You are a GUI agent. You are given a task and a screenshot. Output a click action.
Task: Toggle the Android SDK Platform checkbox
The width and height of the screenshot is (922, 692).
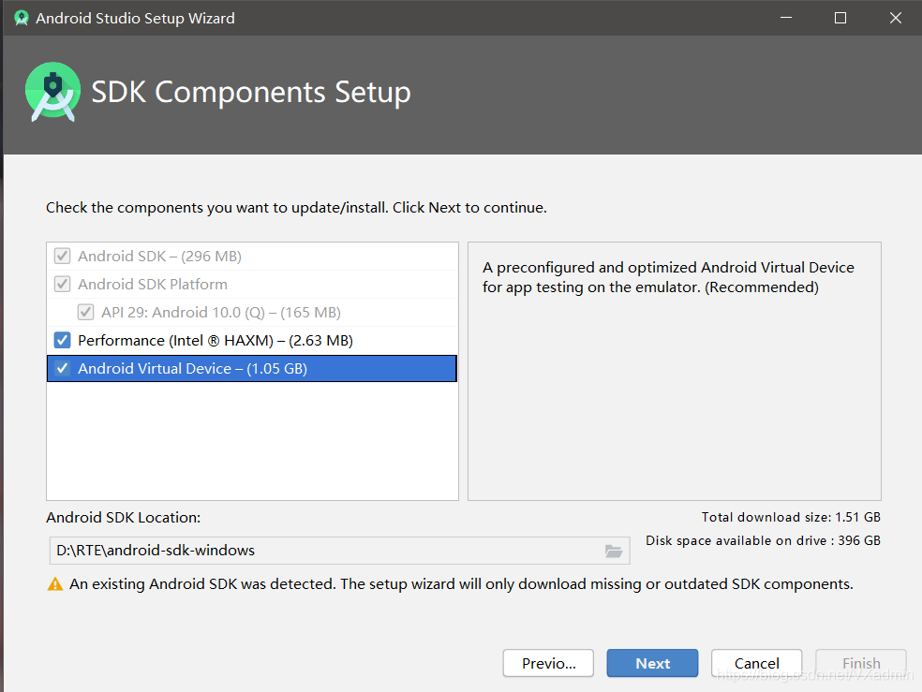pyautogui.click(x=63, y=285)
